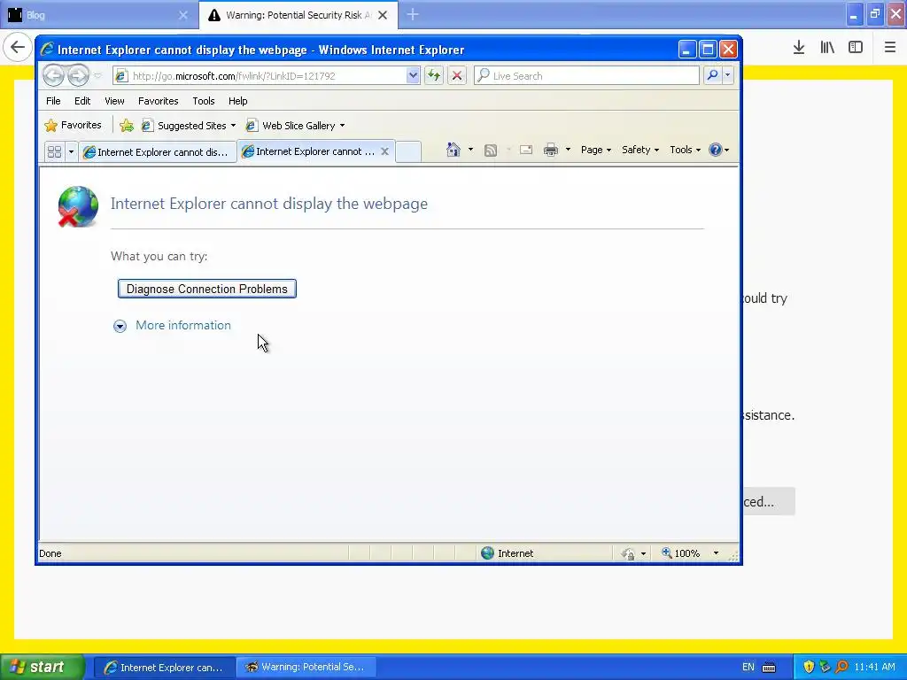The width and height of the screenshot is (907, 680).
Task: Click the network tray icon
Action: point(825,668)
